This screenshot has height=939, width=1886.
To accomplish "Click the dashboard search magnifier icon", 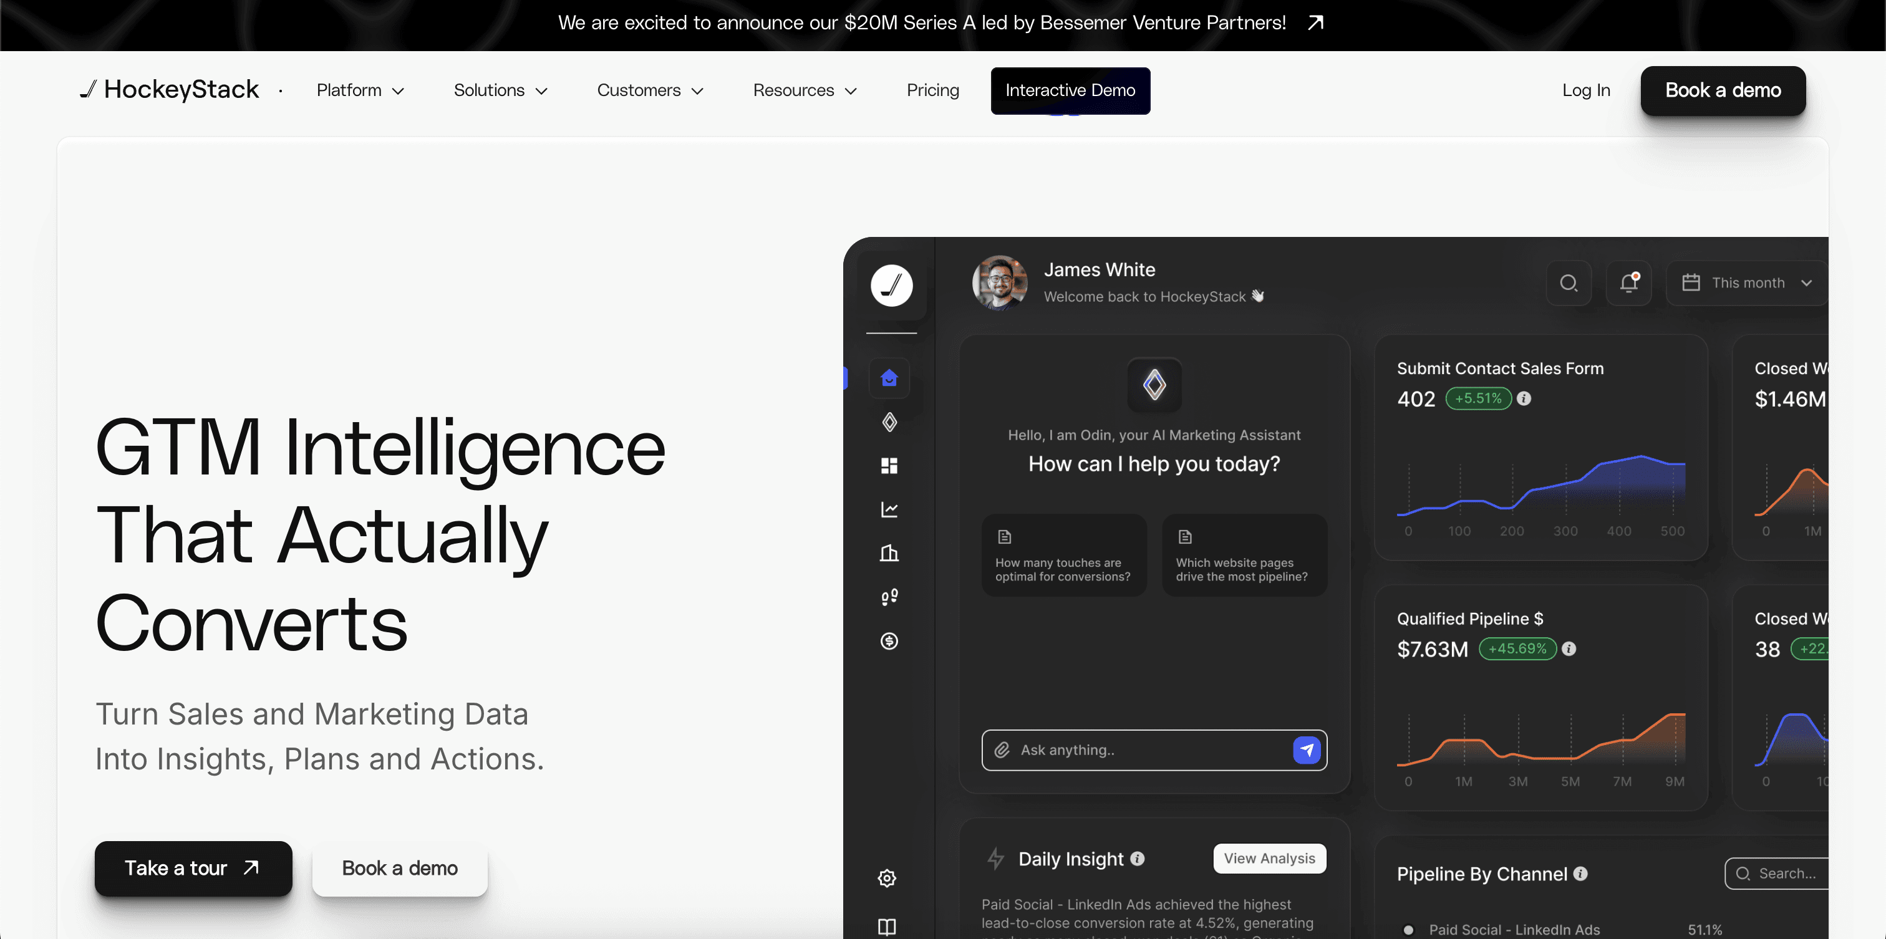I will tap(1569, 282).
